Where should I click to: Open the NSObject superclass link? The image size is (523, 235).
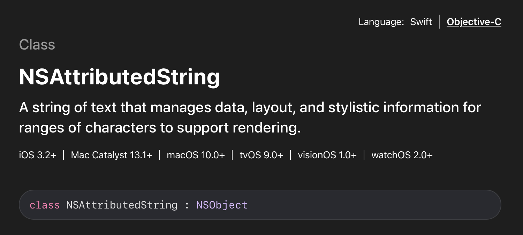222,205
